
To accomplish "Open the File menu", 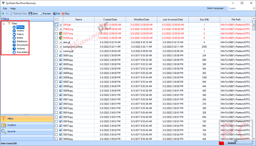I will point(5,8).
